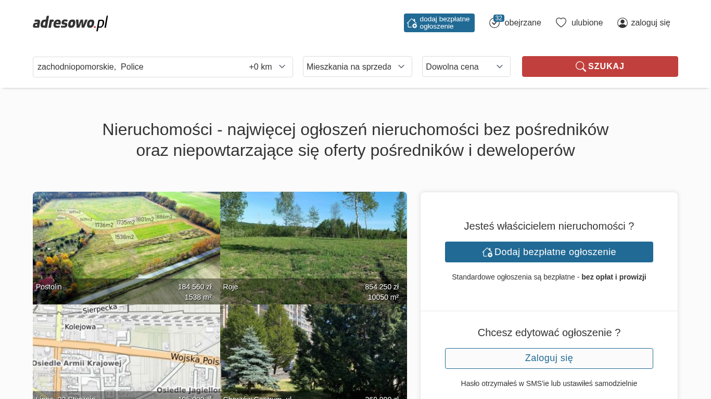
Task: Open the Dowolna cena price dropdown
Action: coord(466,66)
